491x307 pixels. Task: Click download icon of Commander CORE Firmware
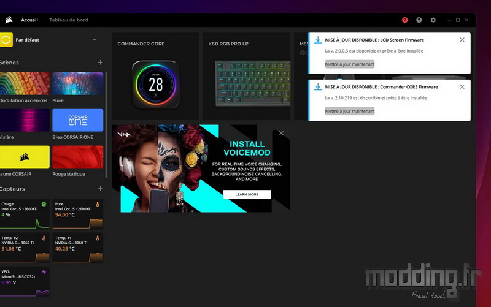point(318,87)
